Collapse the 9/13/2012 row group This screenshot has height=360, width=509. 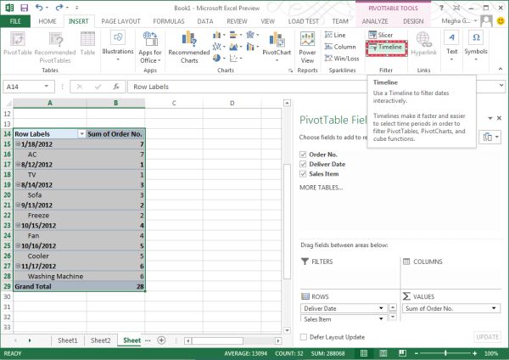[18, 205]
